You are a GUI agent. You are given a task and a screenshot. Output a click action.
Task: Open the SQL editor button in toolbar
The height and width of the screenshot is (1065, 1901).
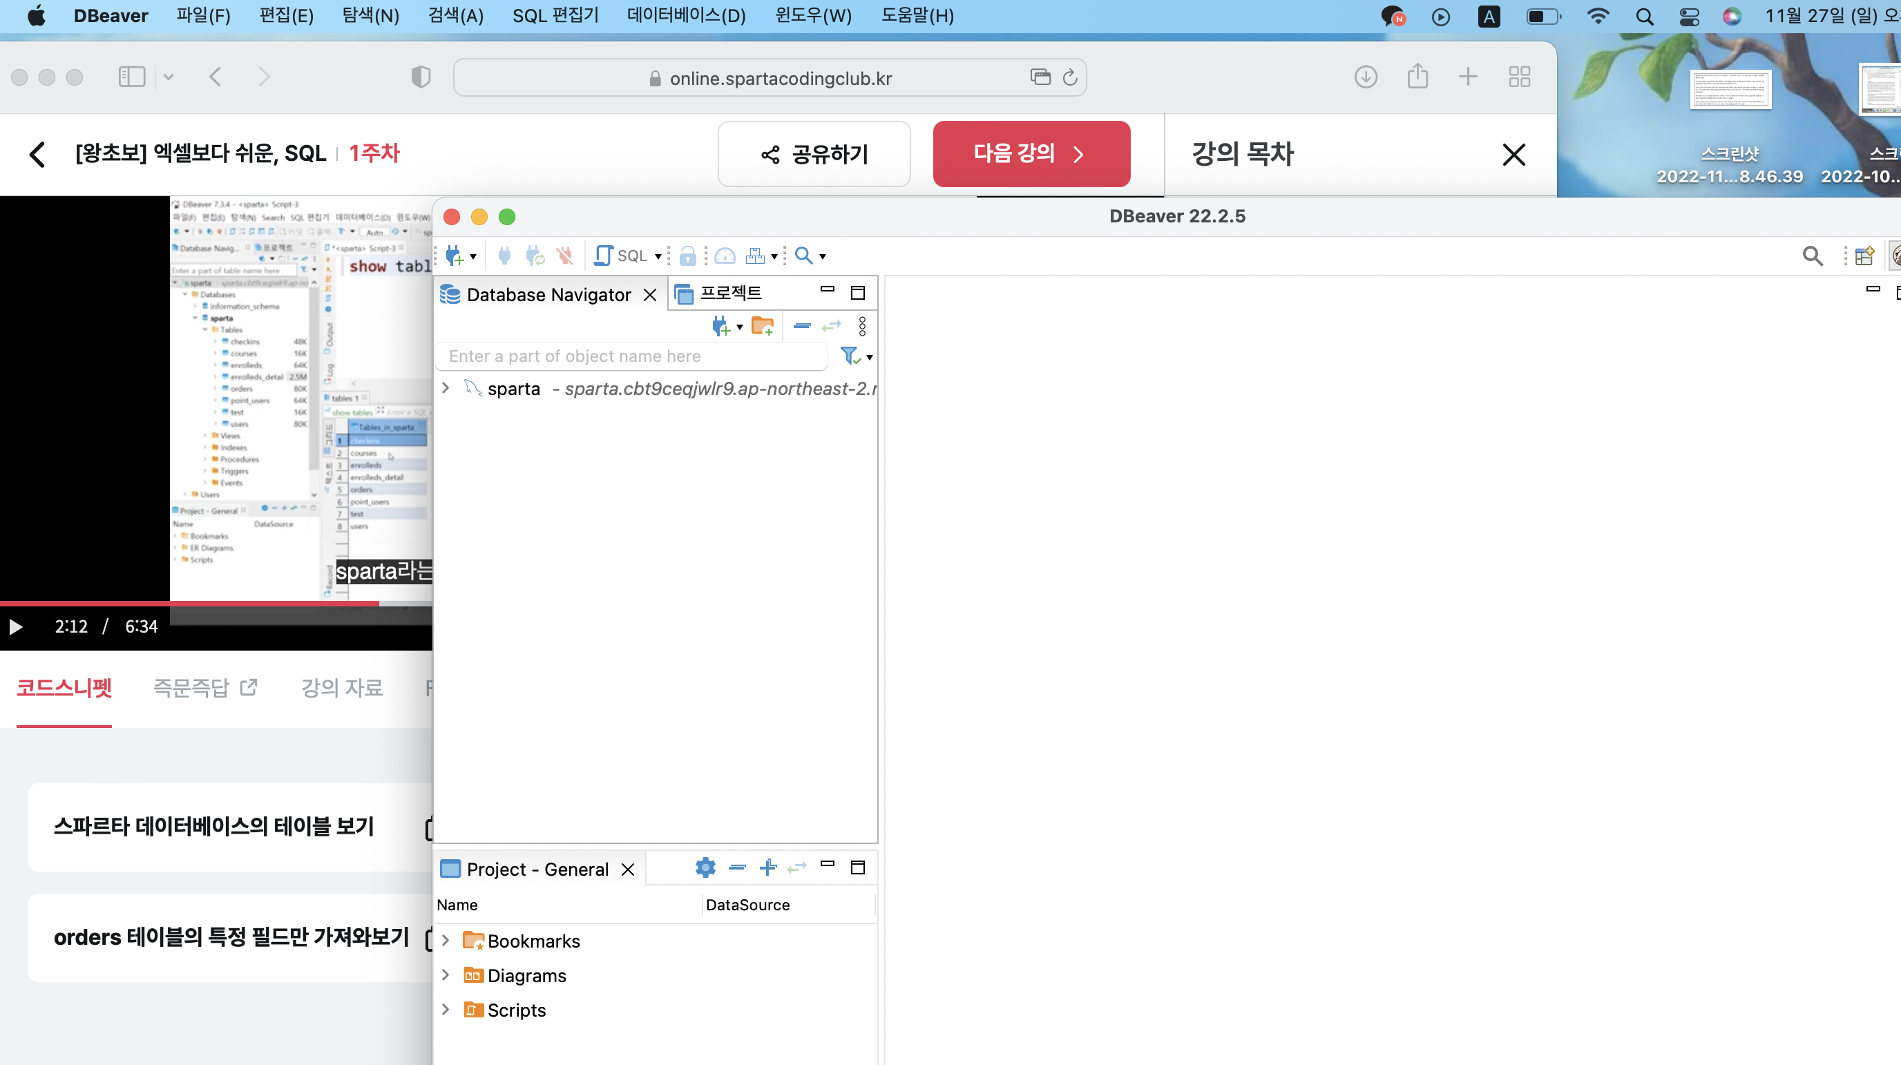[x=620, y=256]
